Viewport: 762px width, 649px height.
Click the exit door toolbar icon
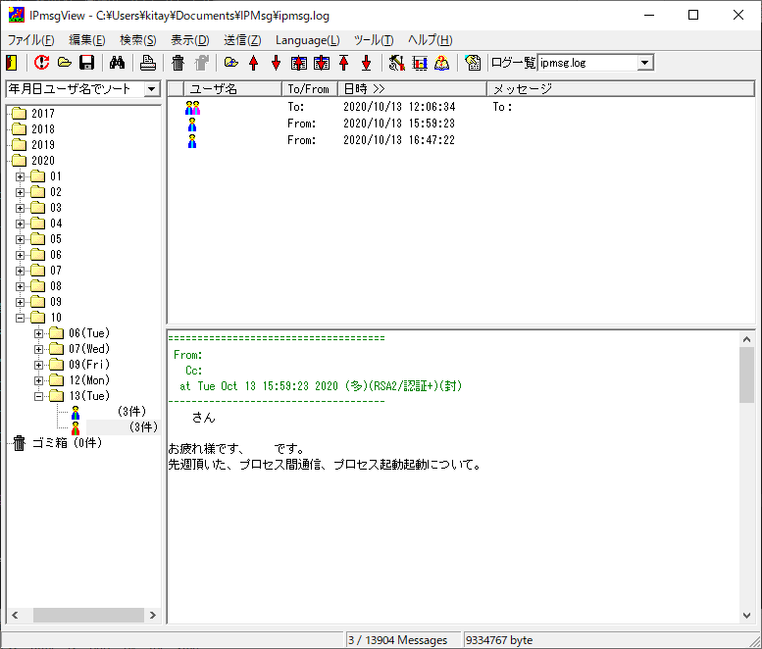click(12, 63)
